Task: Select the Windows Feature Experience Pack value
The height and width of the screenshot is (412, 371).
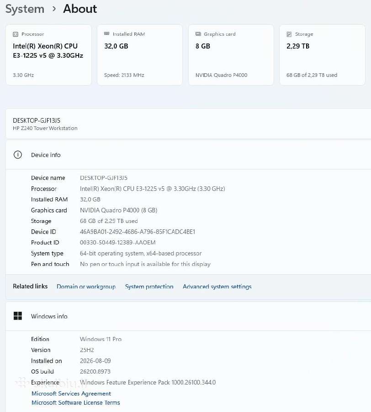Action: point(148,382)
